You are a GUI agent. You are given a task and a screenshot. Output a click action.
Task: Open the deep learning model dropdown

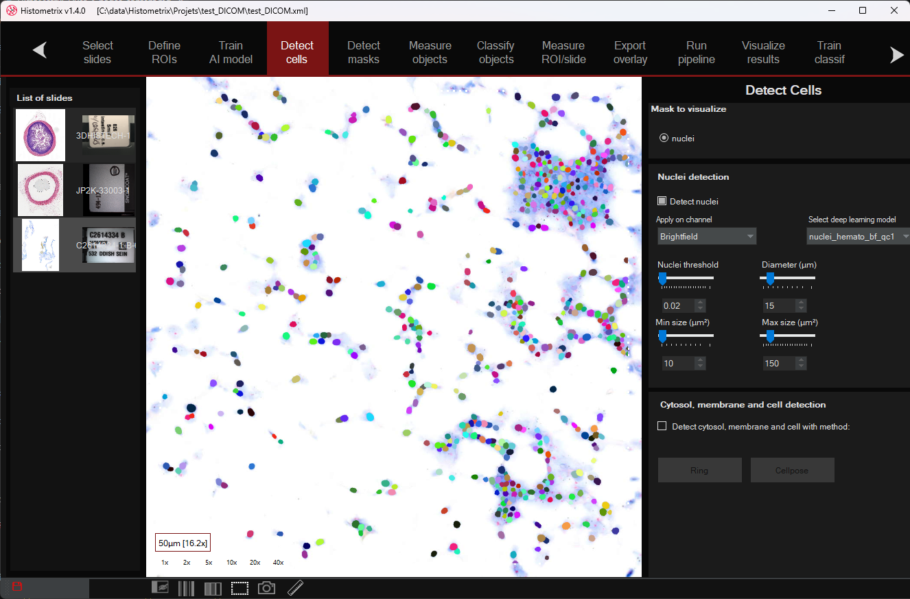(858, 237)
